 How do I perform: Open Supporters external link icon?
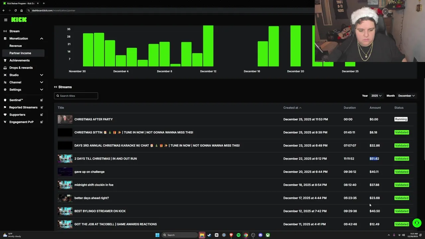42,115
